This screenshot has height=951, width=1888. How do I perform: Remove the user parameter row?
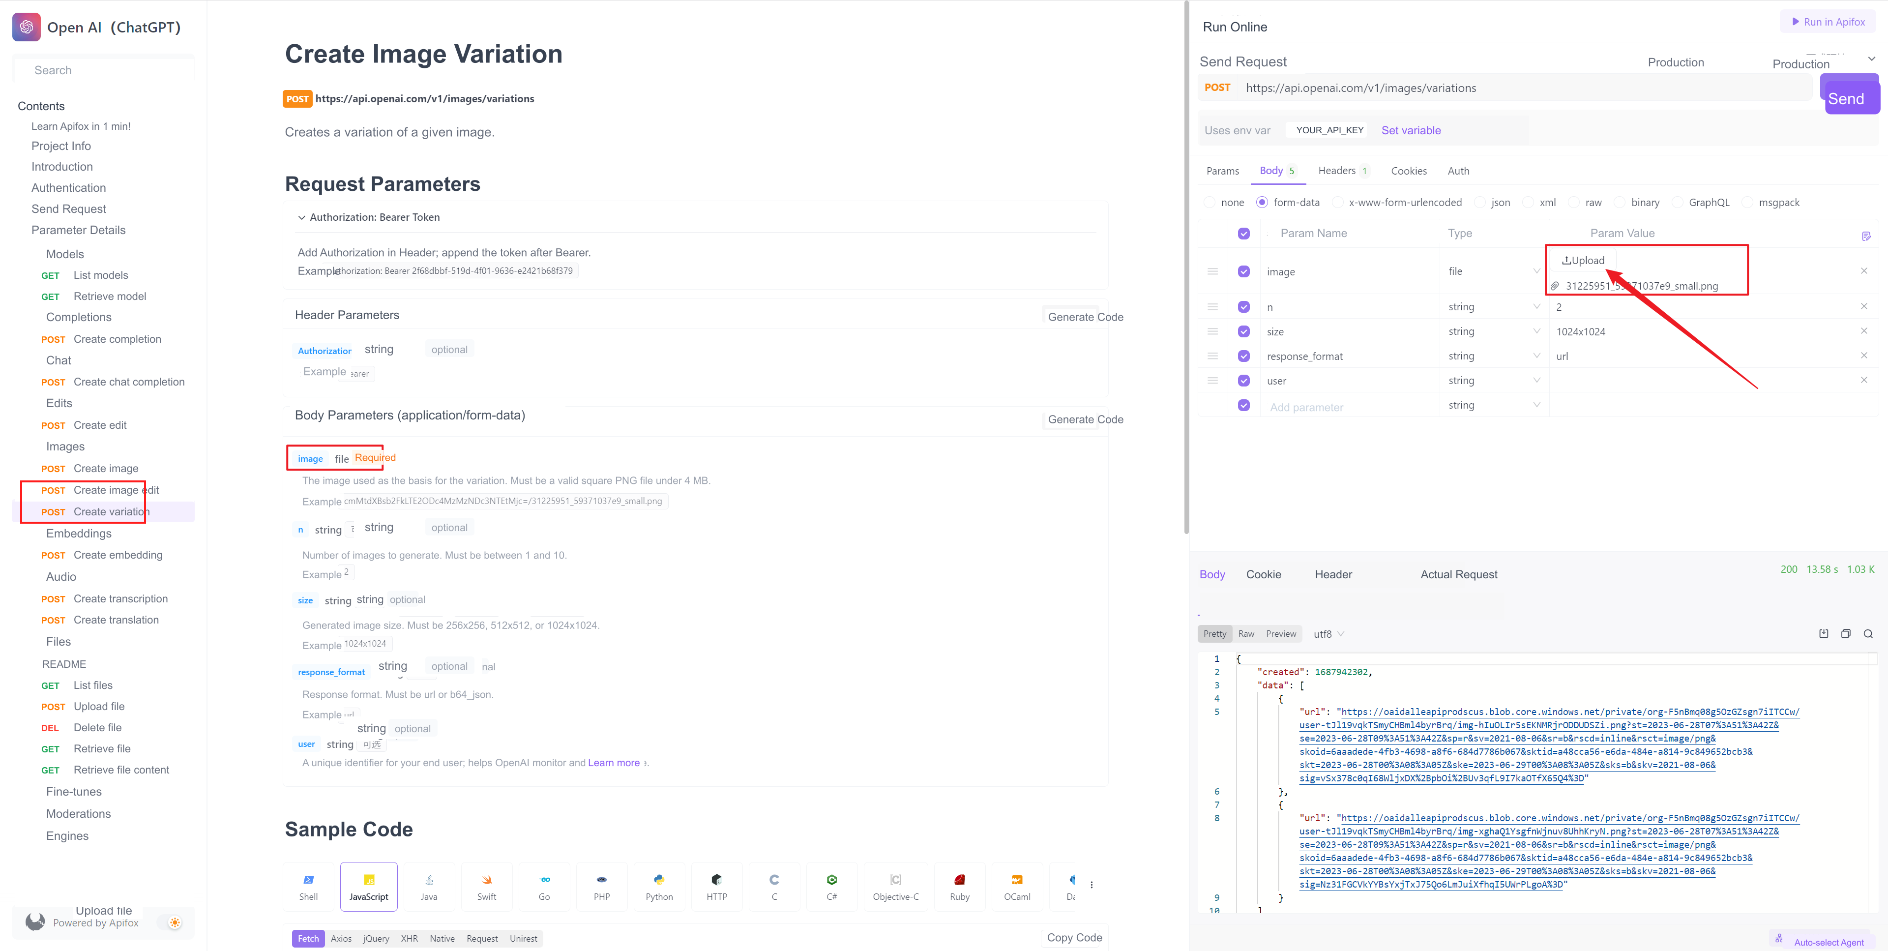(x=1864, y=380)
